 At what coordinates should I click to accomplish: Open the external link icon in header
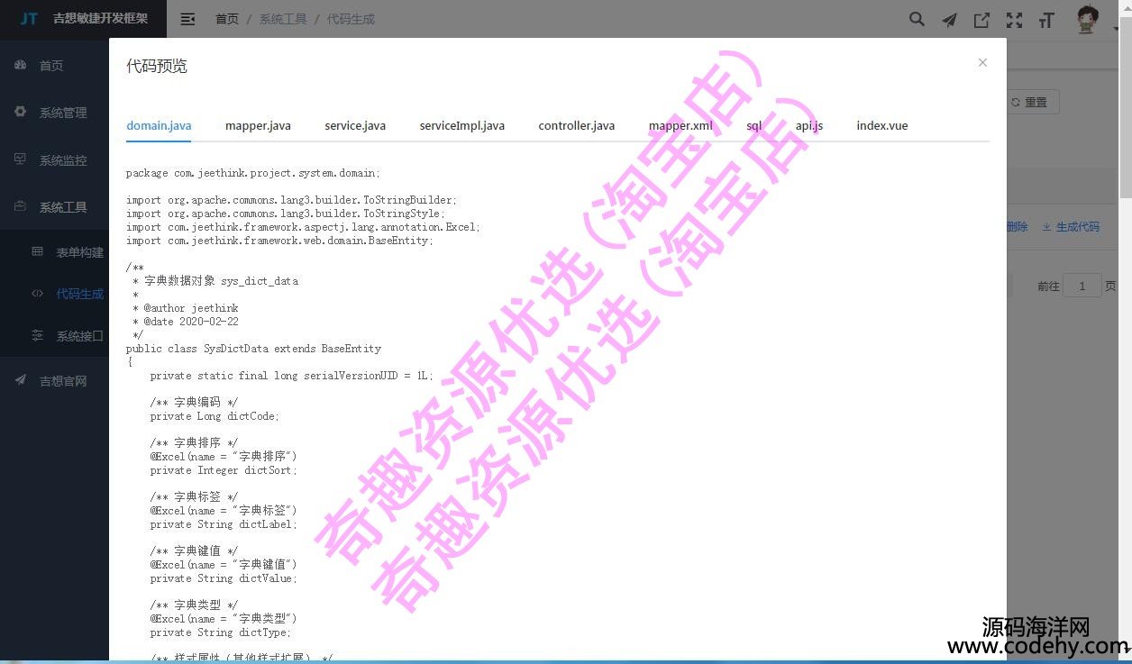[981, 20]
